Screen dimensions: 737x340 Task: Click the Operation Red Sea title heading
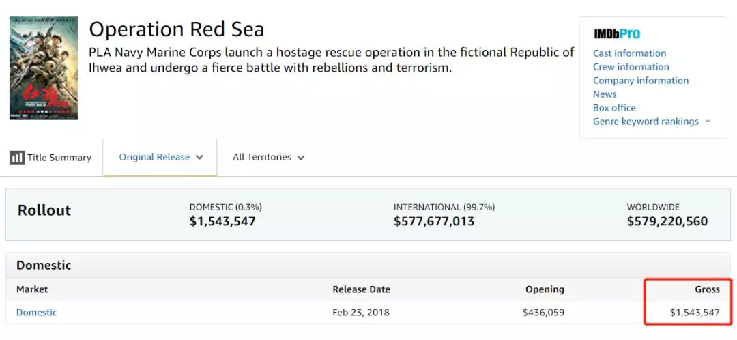pyautogui.click(x=177, y=29)
